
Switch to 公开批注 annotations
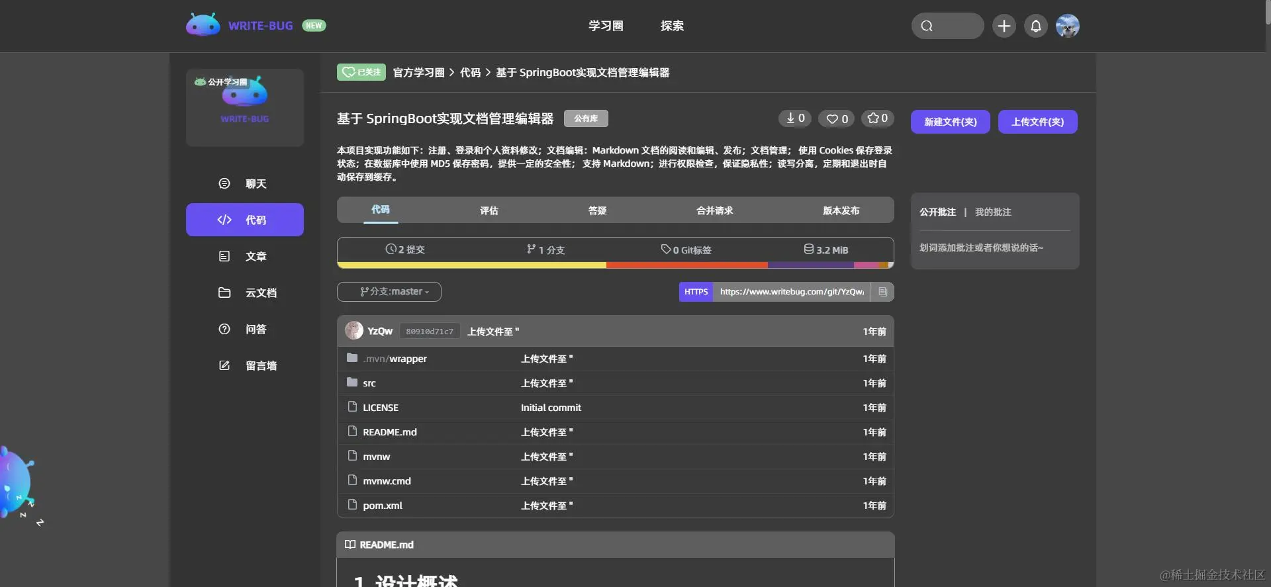pyautogui.click(x=937, y=212)
